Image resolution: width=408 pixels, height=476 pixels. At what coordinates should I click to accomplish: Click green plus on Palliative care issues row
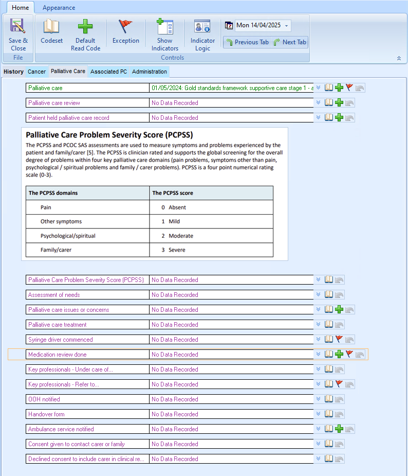click(x=339, y=309)
